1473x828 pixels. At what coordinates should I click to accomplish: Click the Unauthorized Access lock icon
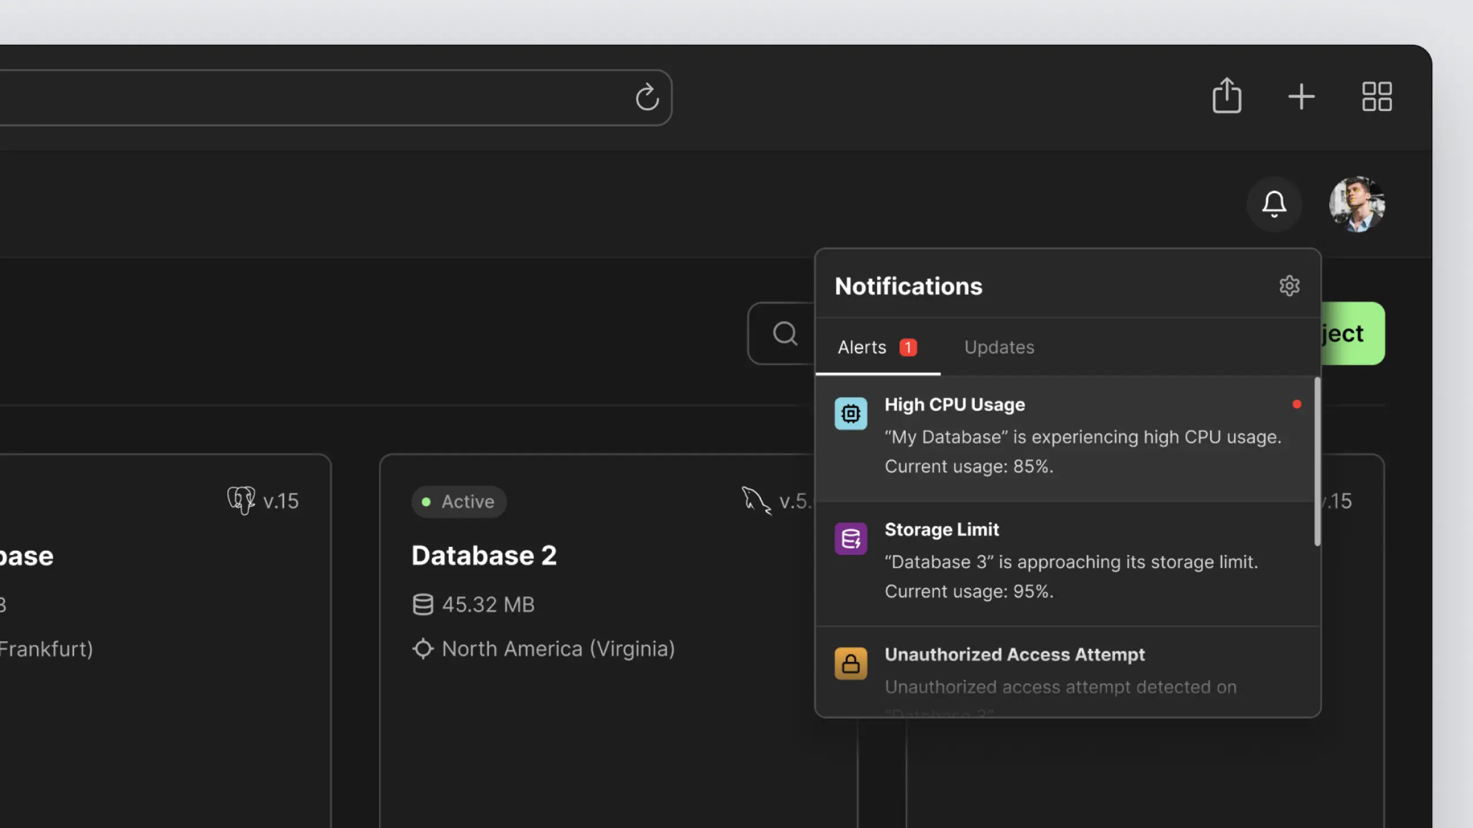[850, 664]
